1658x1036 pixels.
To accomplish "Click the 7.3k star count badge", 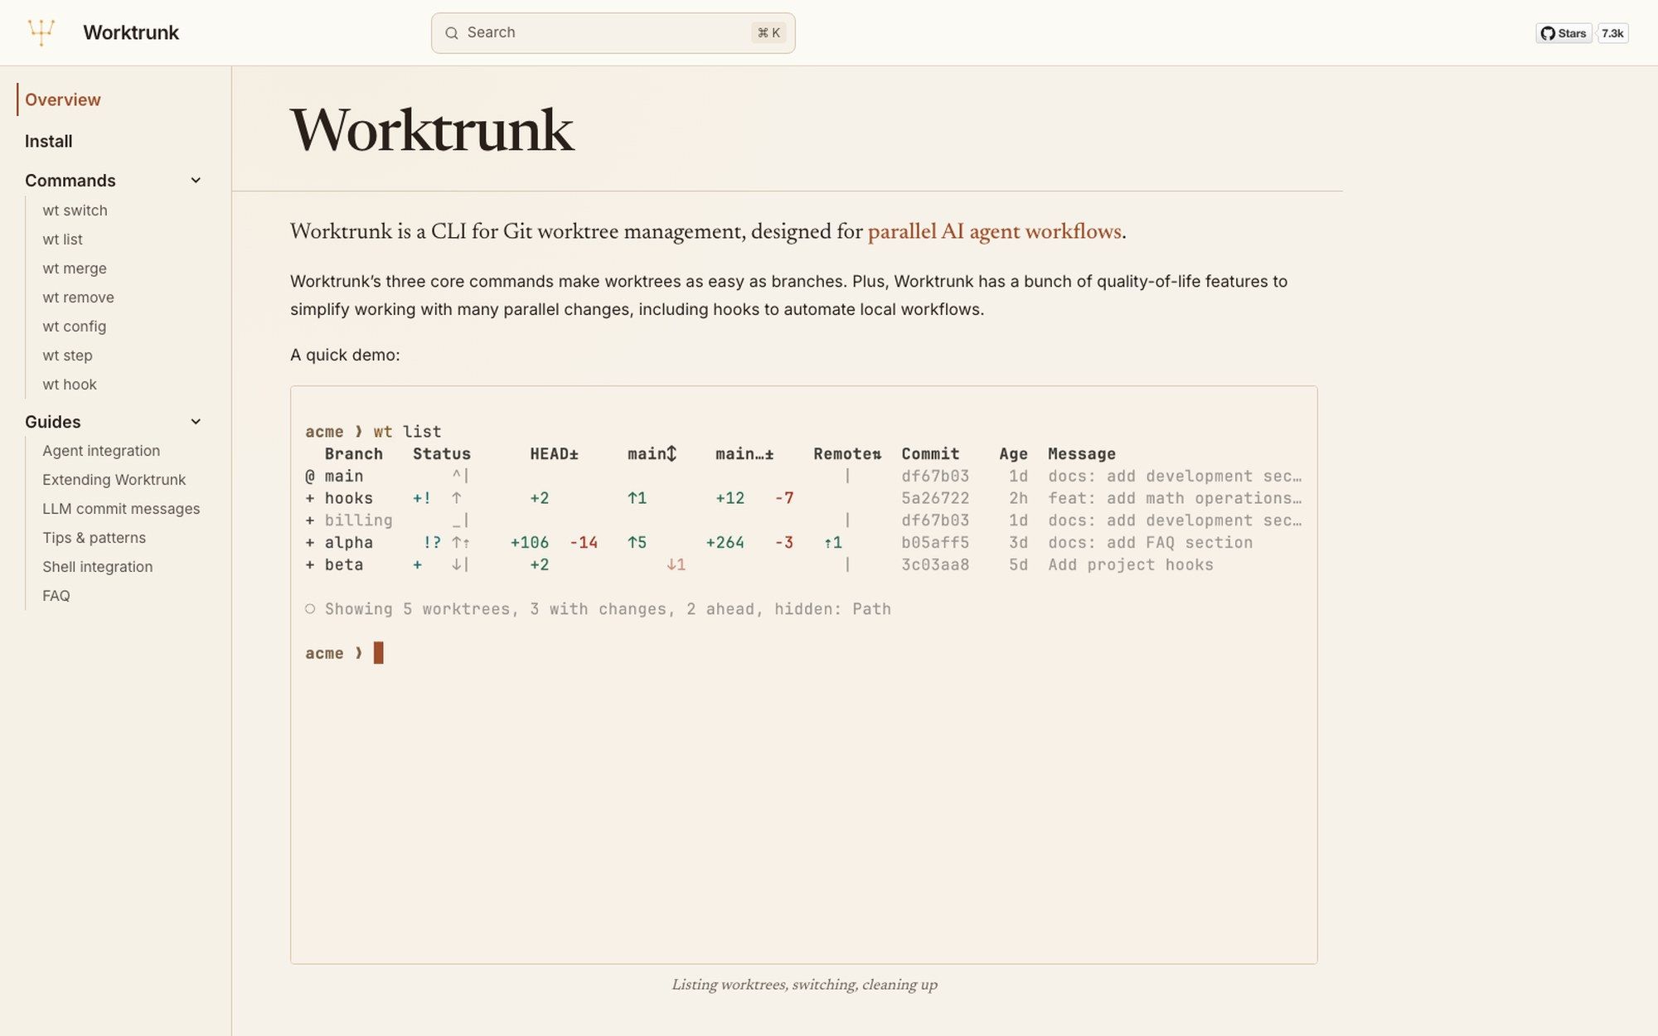I will [1612, 33].
